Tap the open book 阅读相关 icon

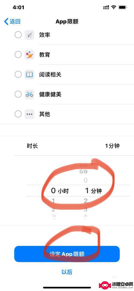(29, 75)
